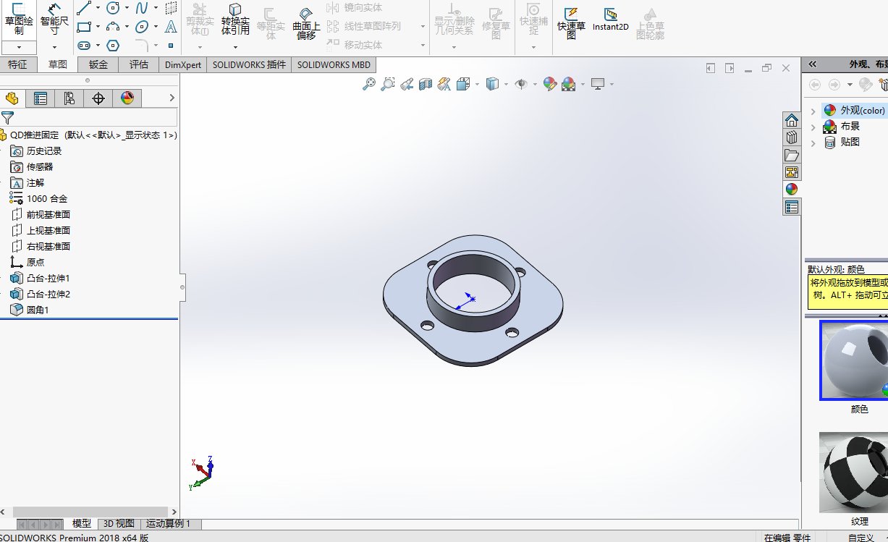Open the 评估 tab
The height and width of the screenshot is (542, 888).
coord(139,64)
